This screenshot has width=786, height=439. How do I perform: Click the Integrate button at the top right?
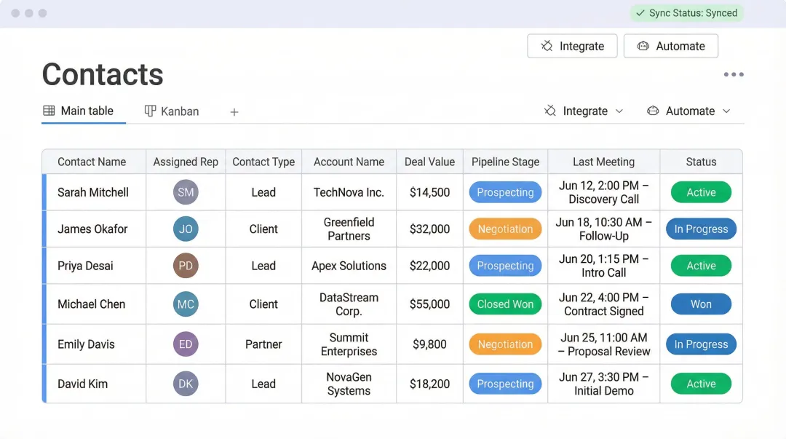click(572, 46)
